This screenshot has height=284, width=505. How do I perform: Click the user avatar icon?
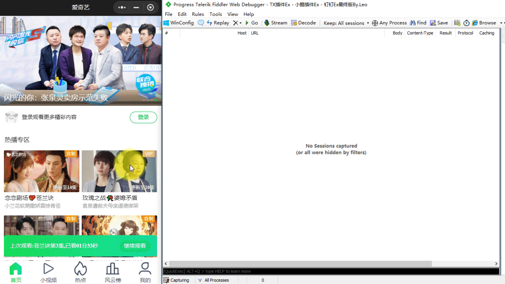click(11, 117)
